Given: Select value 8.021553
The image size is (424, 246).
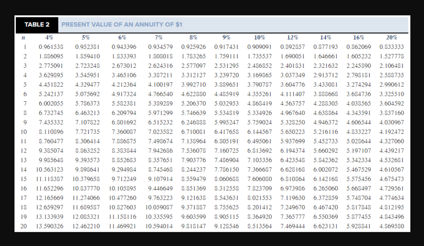Looking at the screenshot, I should pos(260,198).
